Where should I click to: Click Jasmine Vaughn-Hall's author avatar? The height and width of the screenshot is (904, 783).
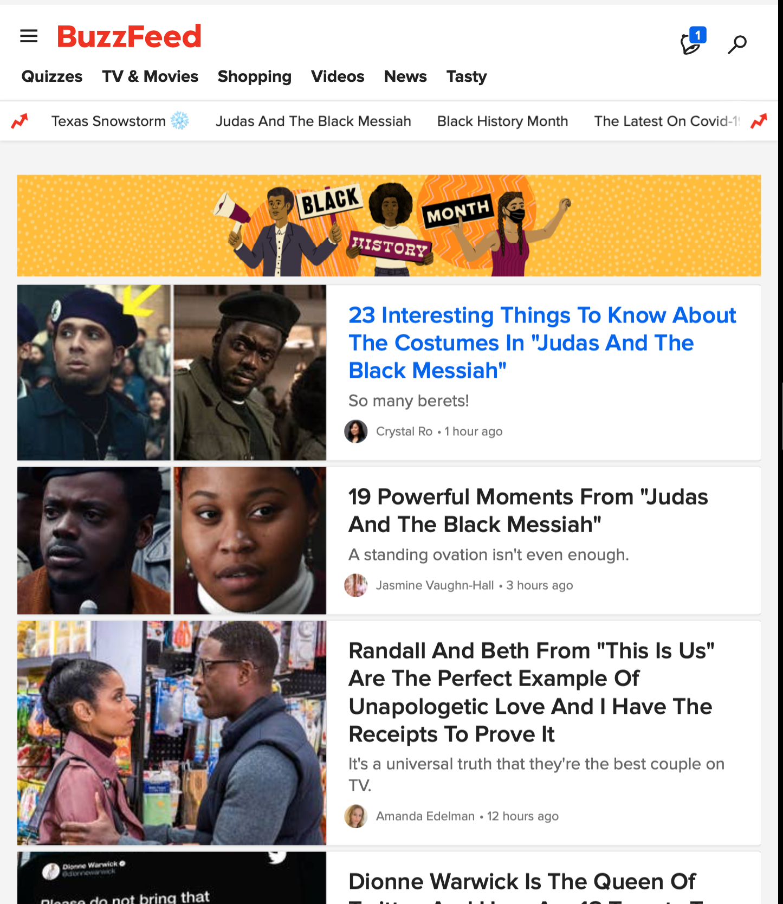[356, 585]
